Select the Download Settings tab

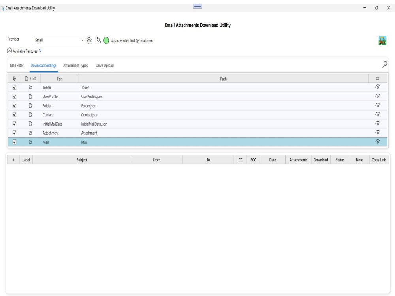(43, 66)
